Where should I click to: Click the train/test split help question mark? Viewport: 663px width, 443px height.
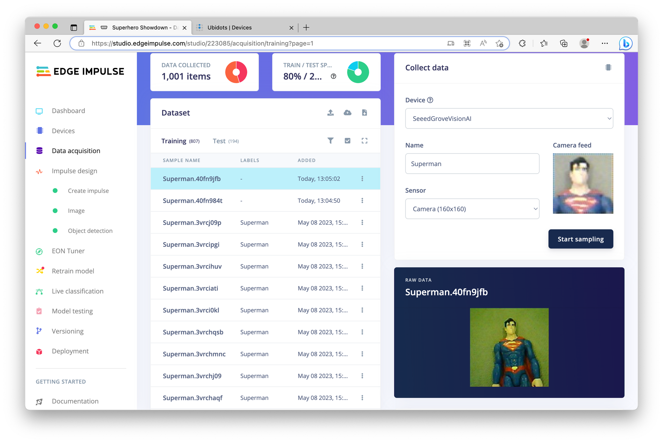[x=333, y=77]
